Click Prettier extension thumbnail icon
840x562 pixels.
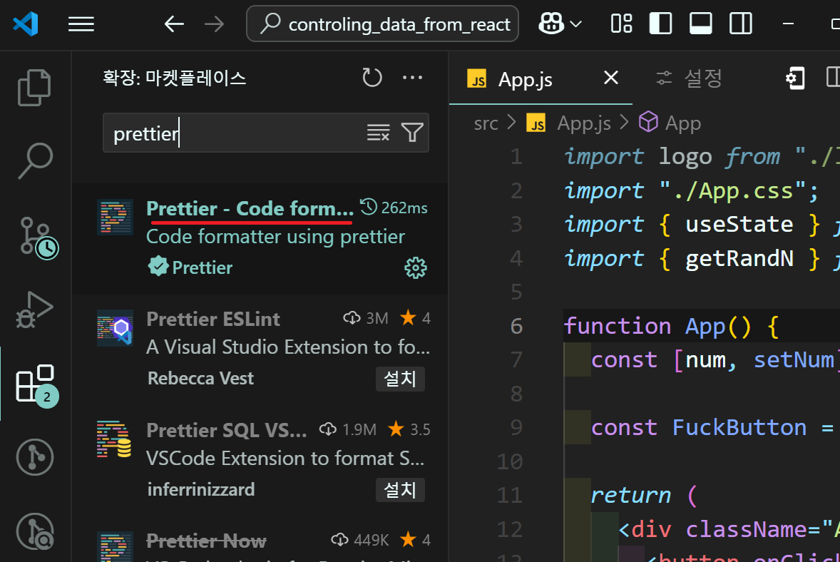tap(116, 218)
